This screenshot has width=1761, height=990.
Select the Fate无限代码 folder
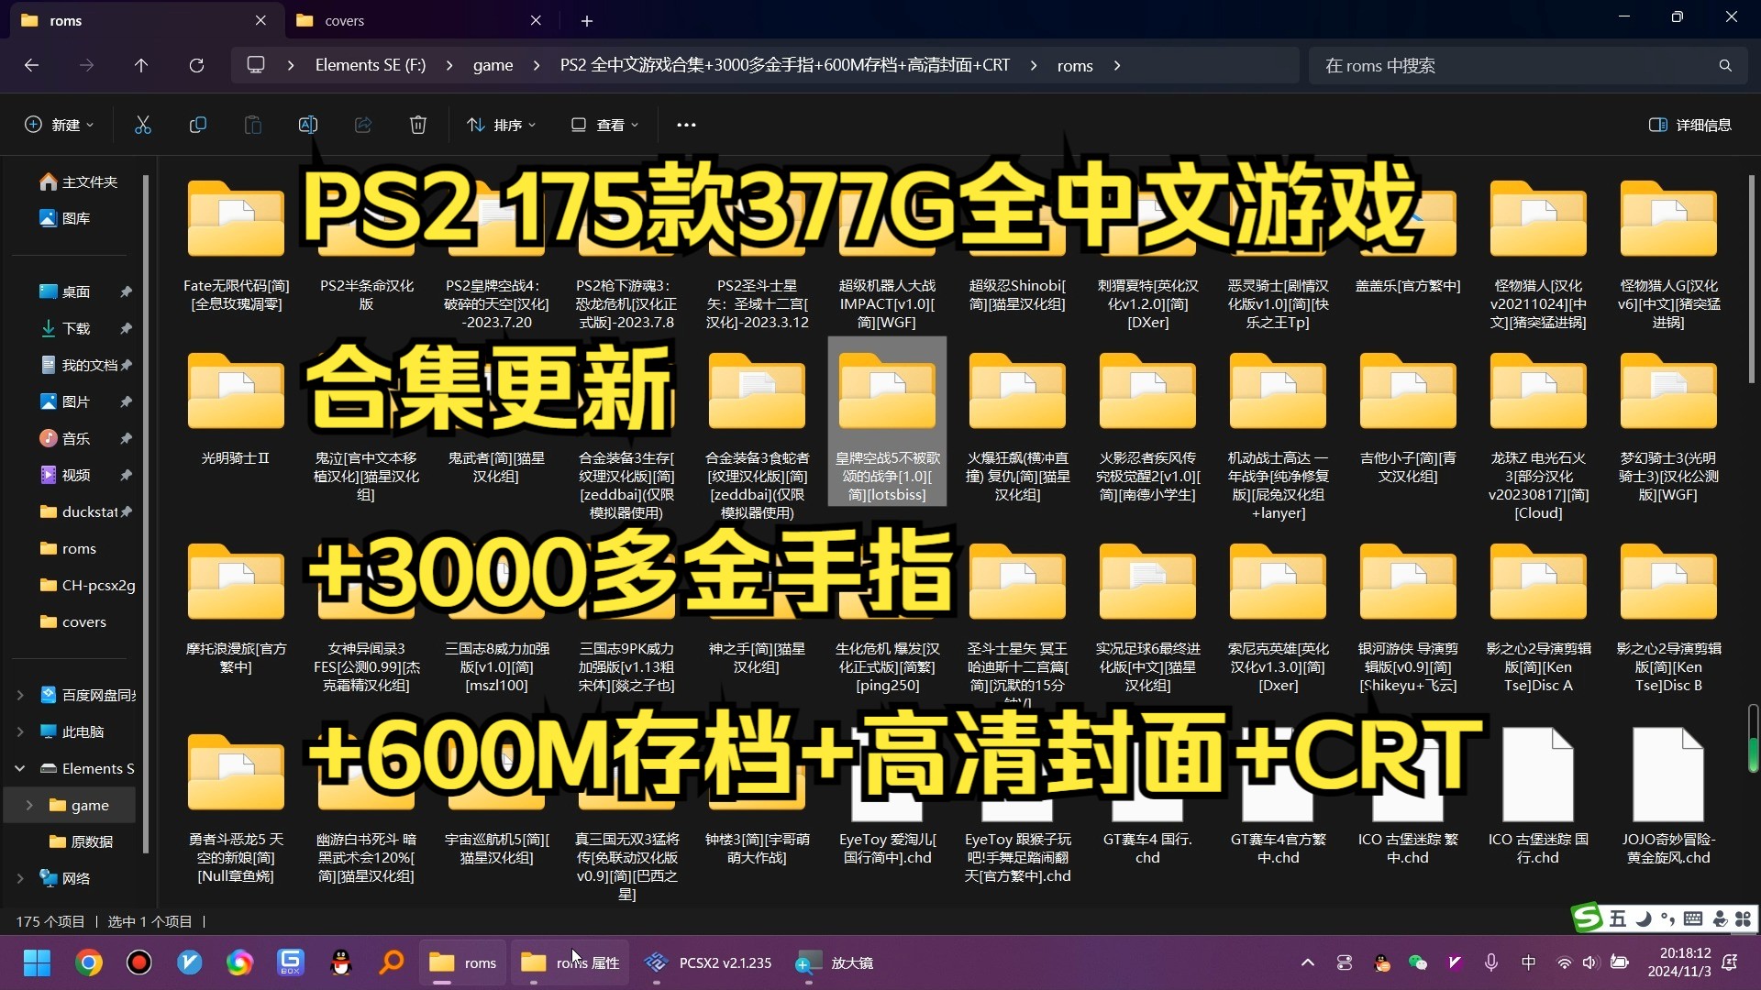click(236, 247)
